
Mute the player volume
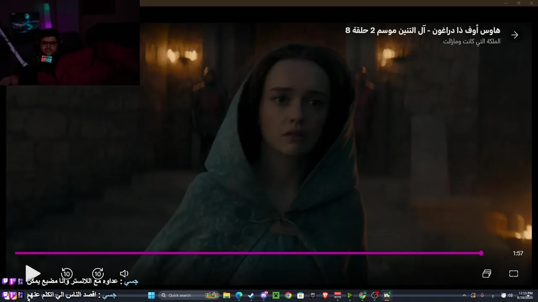click(124, 273)
